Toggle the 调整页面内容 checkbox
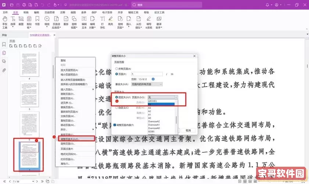Viewport: 309px width, 184px height. point(115,125)
